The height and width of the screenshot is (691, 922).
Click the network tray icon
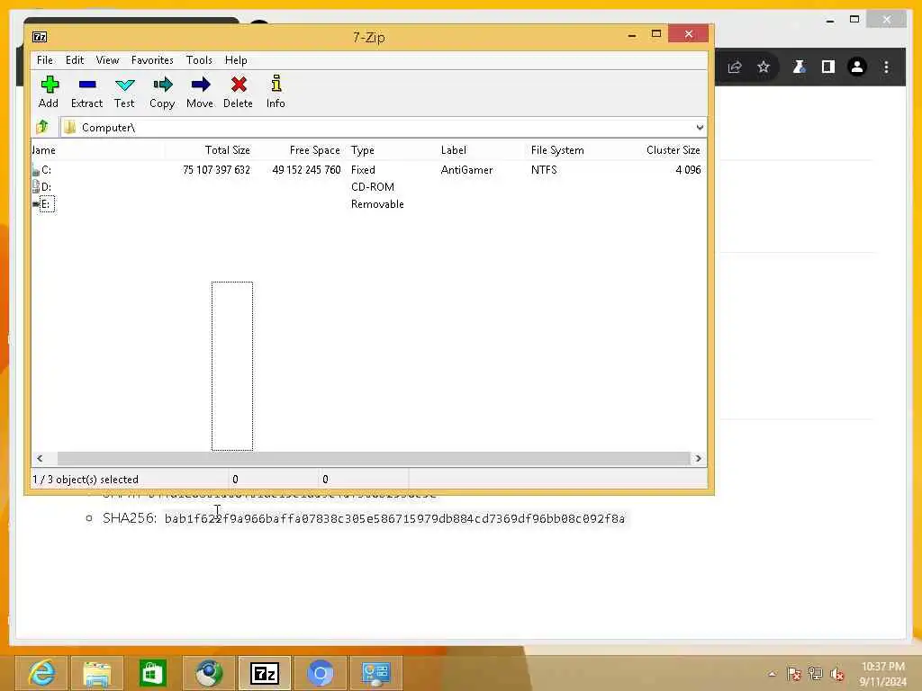(x=816, y=674)
